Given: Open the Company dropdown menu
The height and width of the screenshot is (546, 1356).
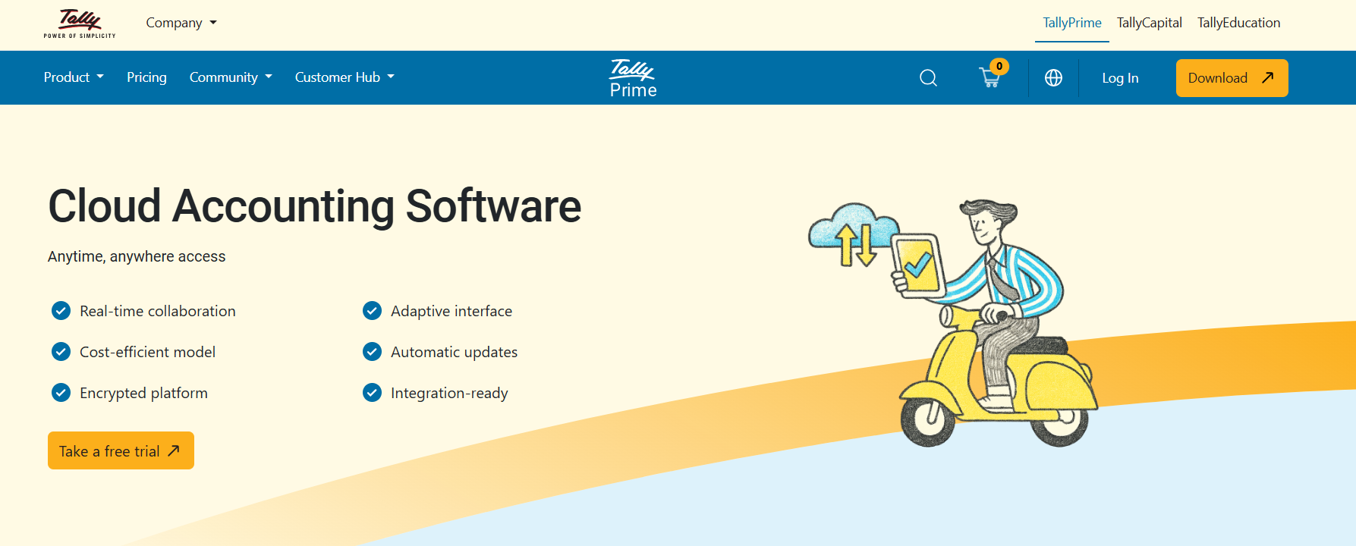Looking at the screenshot, I should click(181, 23).
